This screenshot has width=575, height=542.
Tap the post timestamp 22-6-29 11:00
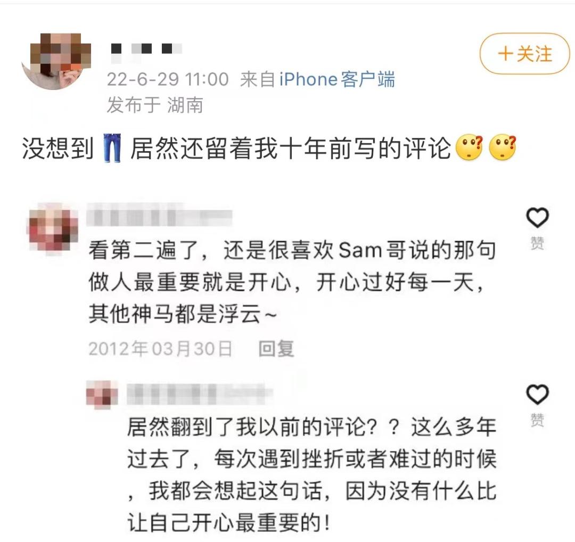click(168, 79)
